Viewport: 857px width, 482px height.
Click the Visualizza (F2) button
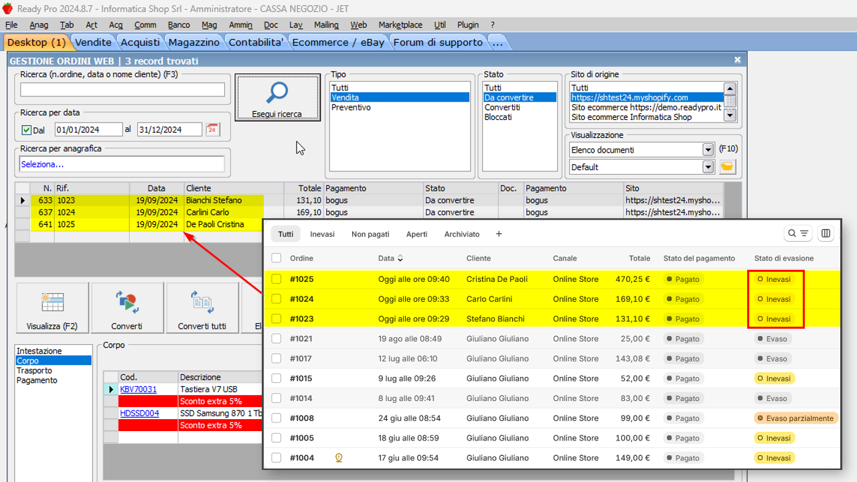click(52, 307)
